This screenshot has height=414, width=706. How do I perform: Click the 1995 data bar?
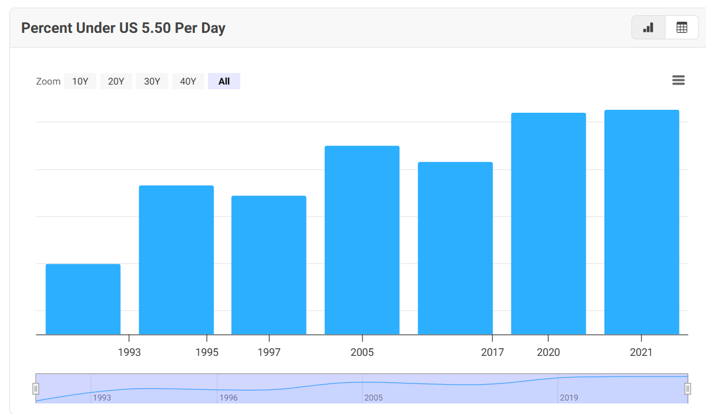click(176, 260)
